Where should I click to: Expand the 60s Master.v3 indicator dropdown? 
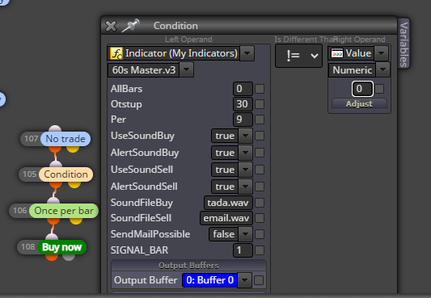pyautogui.click(x=186, y=69)
